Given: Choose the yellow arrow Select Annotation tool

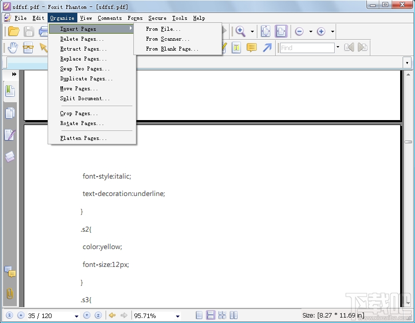Looking at the screenshot, I should [43, 48].
